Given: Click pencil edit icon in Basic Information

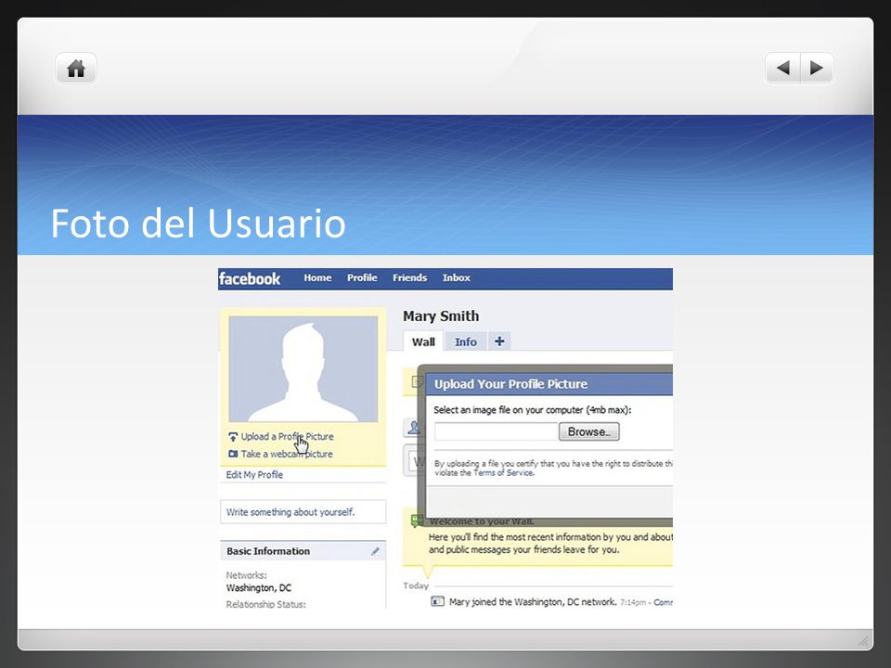Looking at the screenshot, I should click(375, 551).
